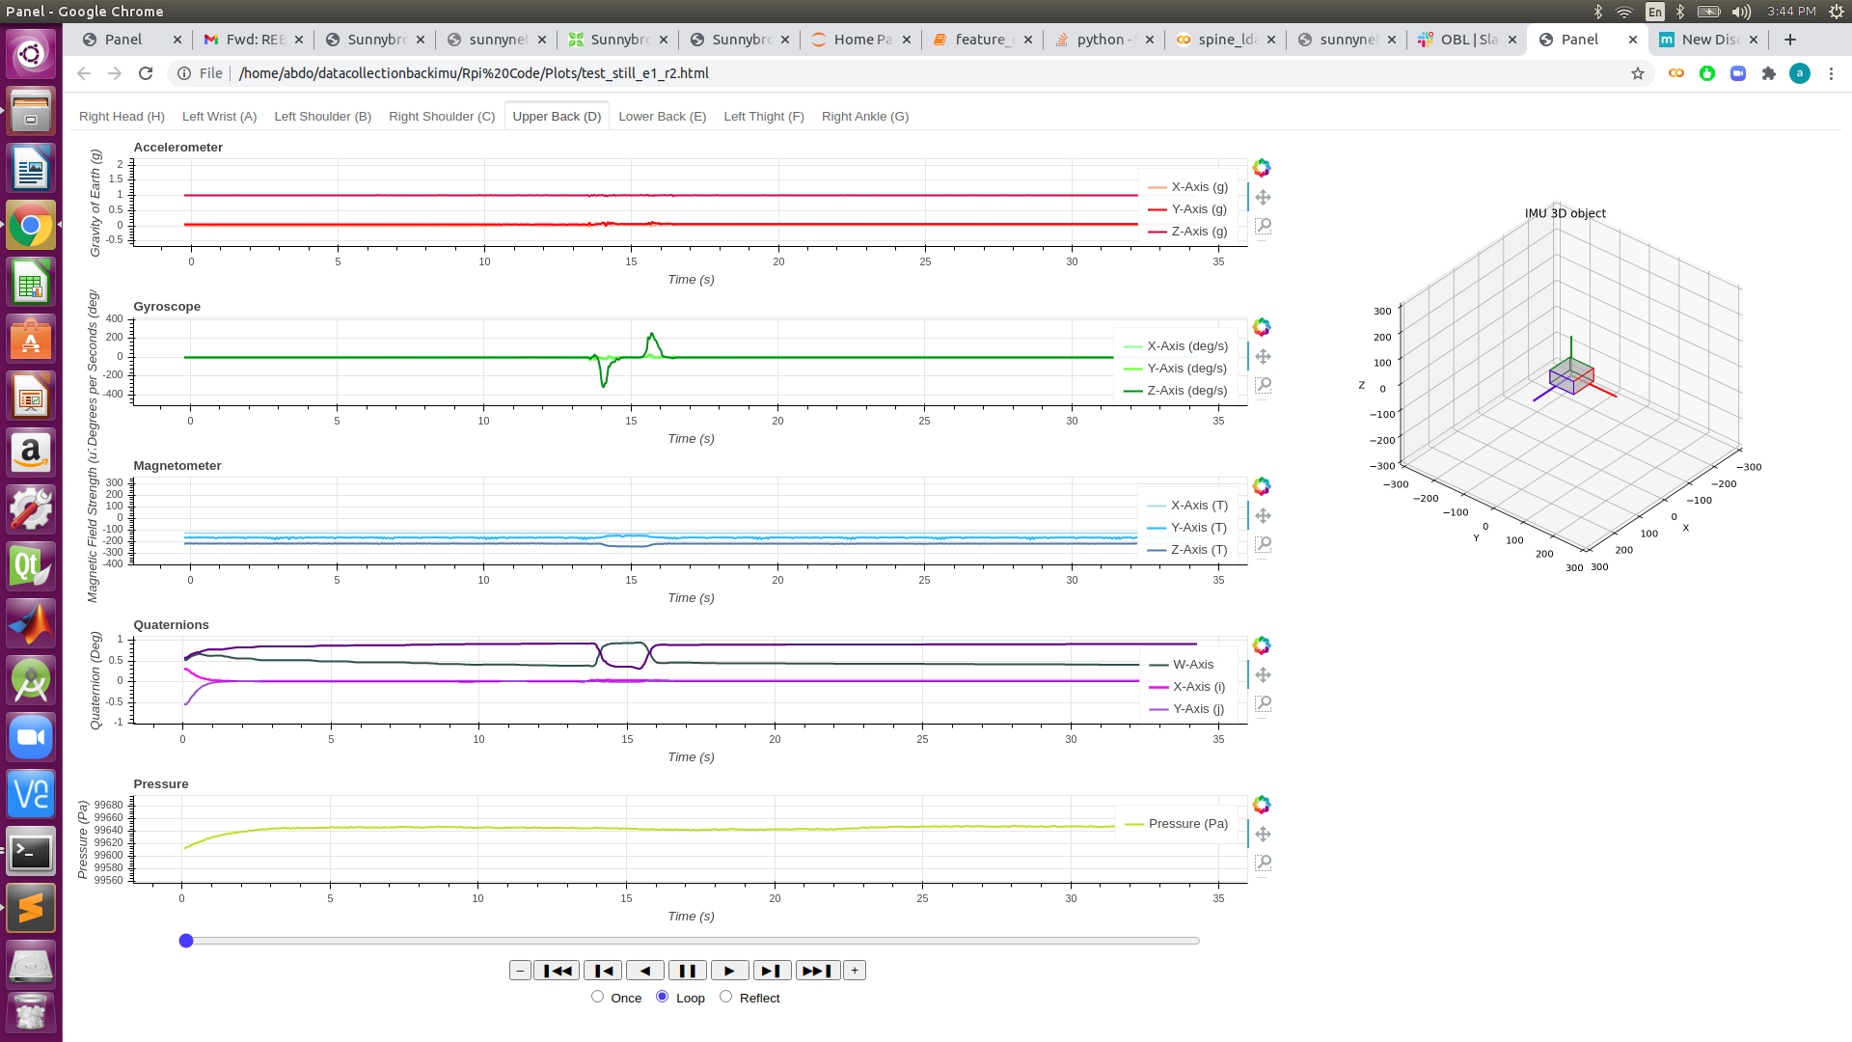Click the animation frame slider handle
The height and width of the screenshot is (1042, 1852).
186,941
